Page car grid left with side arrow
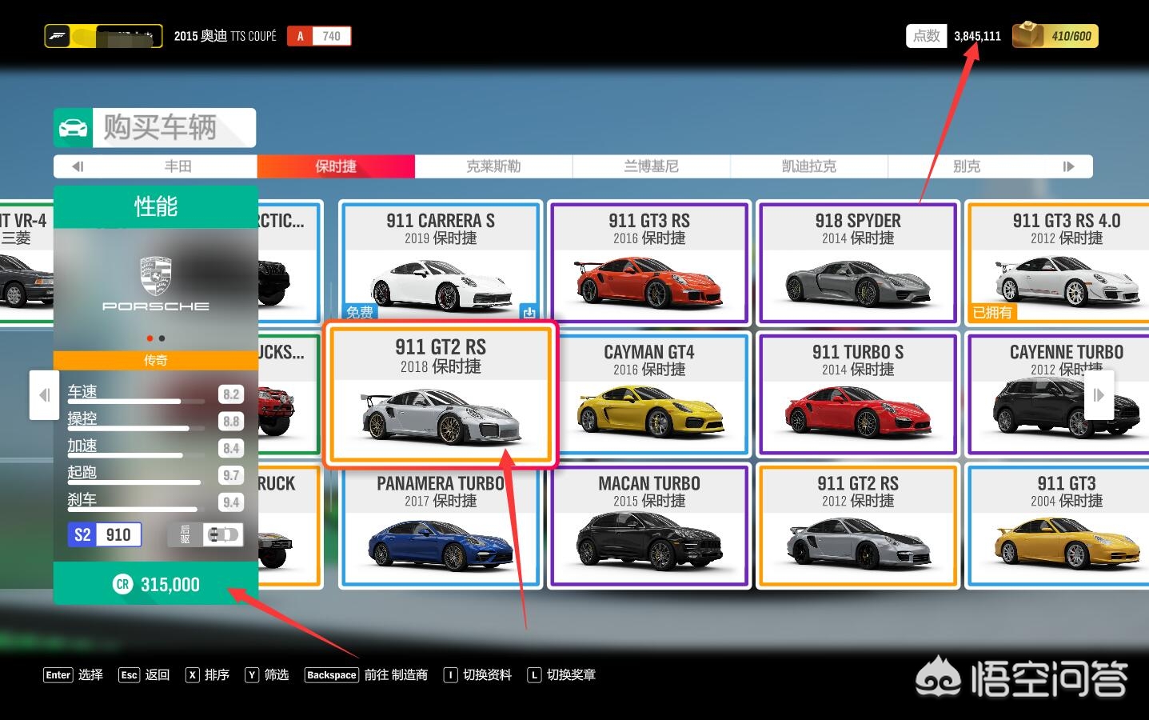The image size is (1149, 720). (44, 394)
